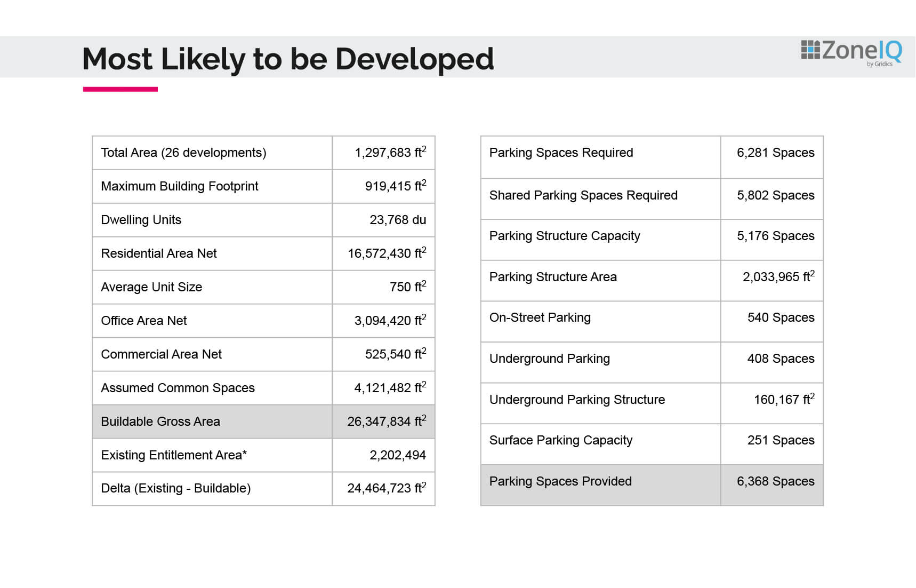The height and width of the screenshot is (588, 916).
Task: Select the Shared Parking Spaces Required value
Action: click(x=776, y=195)
